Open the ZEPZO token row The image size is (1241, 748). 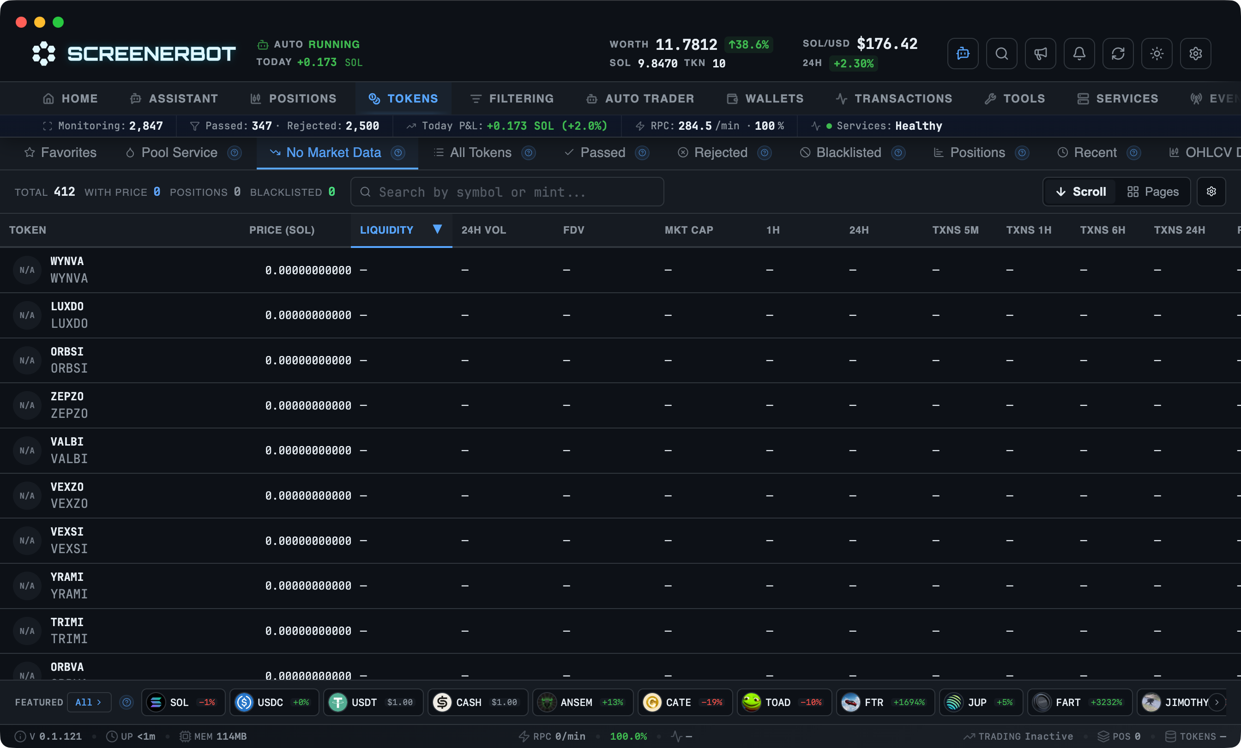[x=620, y=405]
